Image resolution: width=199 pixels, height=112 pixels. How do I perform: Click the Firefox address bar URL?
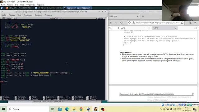pos(157,23)
